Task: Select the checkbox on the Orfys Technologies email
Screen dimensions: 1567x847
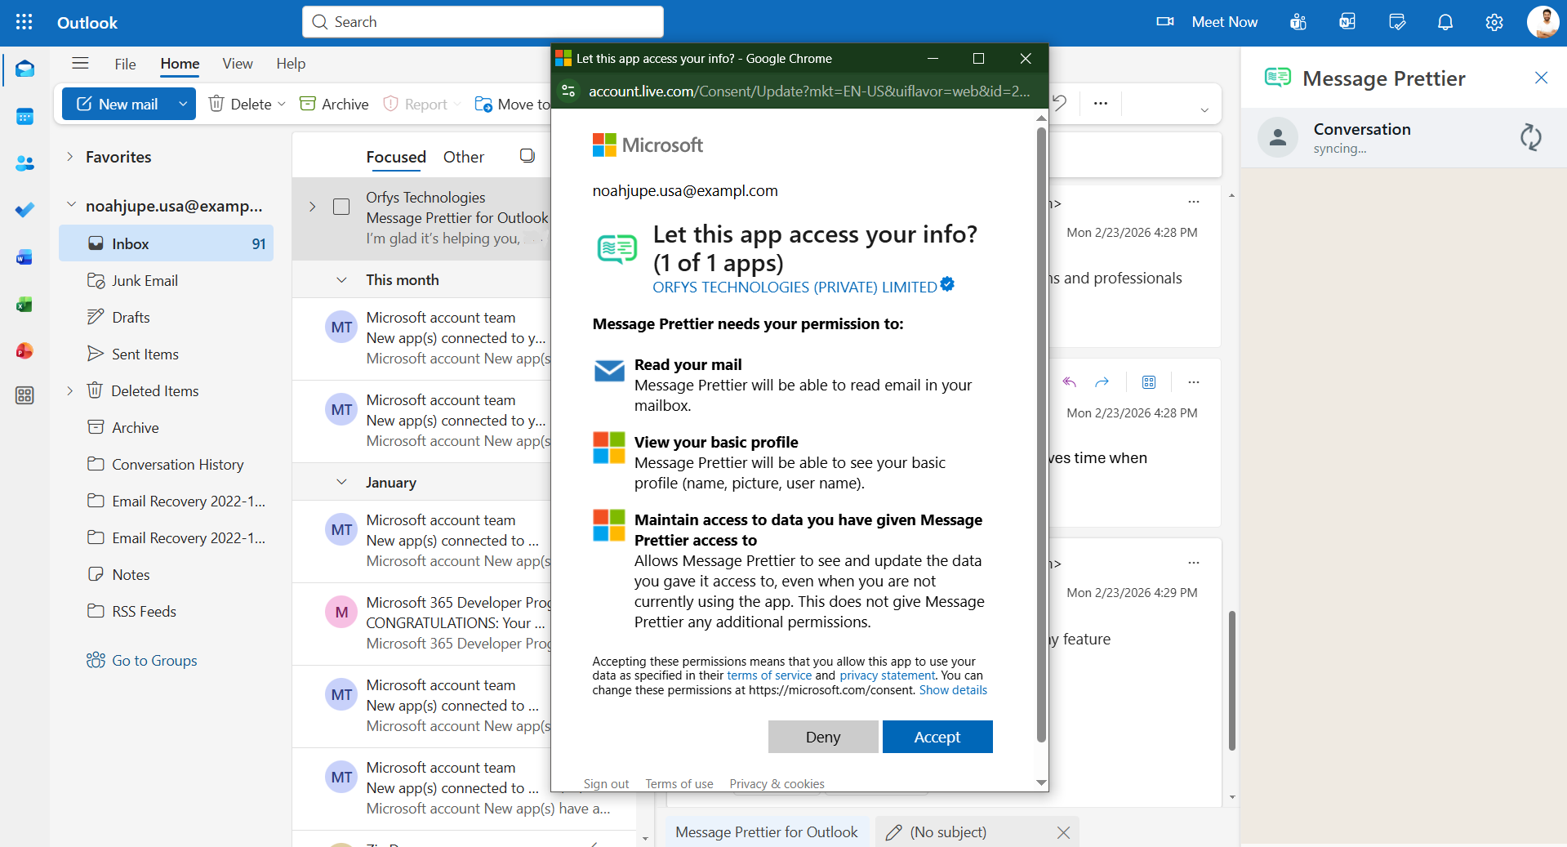Action: pyautogui.click(x=341, y=207)
